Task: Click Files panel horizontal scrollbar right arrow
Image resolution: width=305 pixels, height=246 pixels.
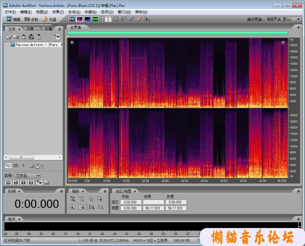Action: [x=60, y=157]
